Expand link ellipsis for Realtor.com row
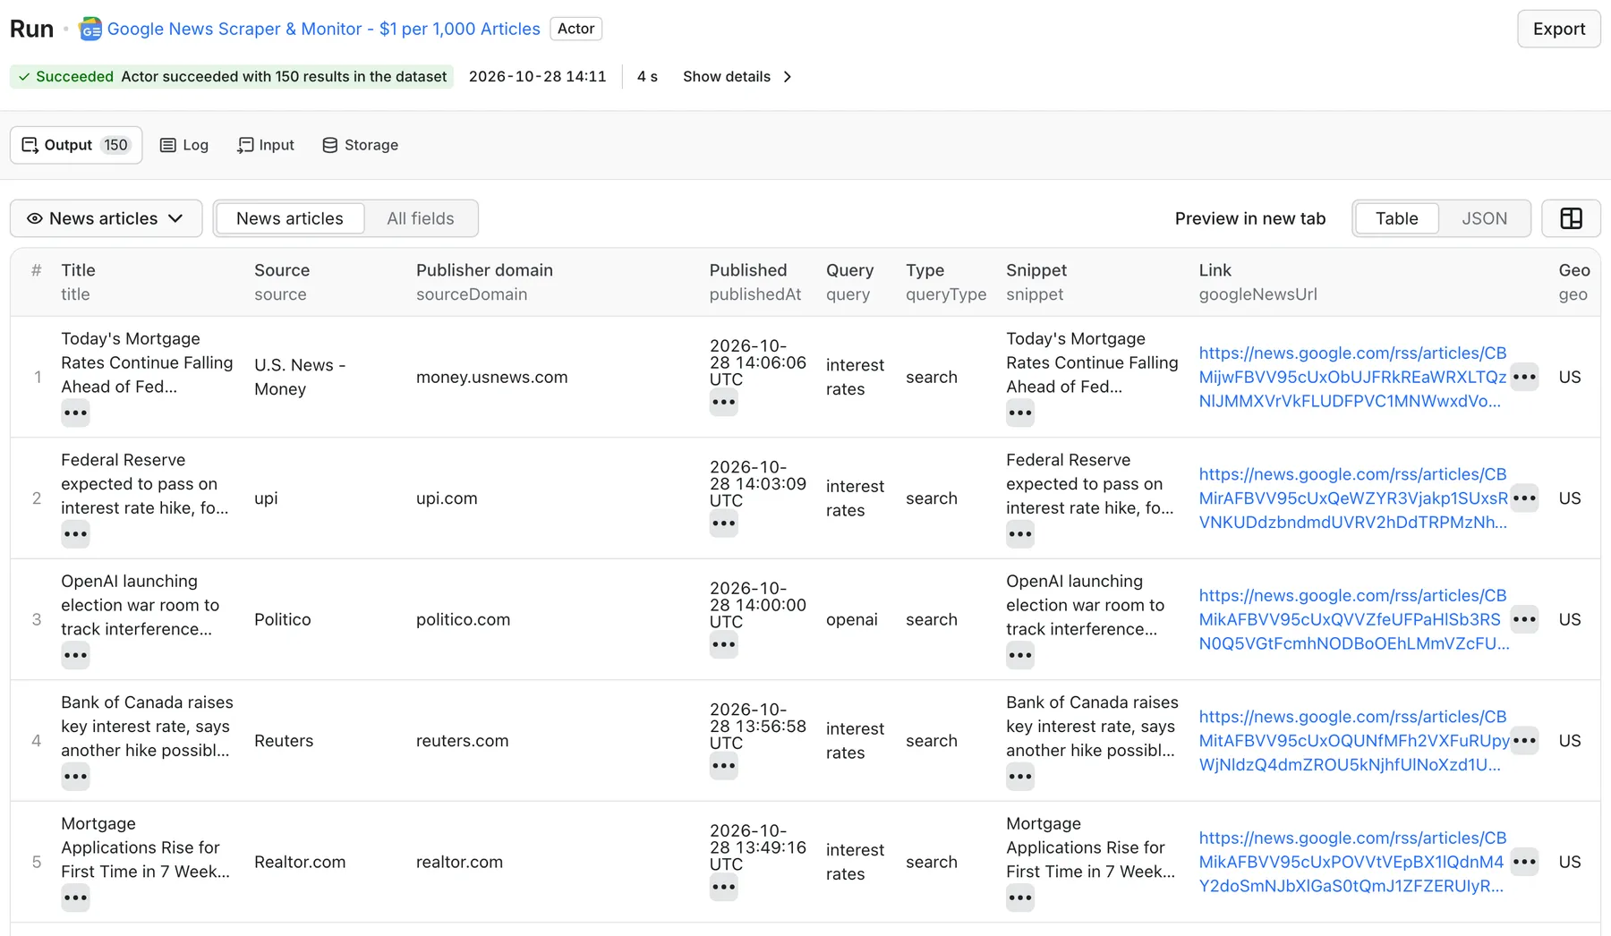Image resolution: width=1611 pixels, height=936 pixels. (1524, 862)
